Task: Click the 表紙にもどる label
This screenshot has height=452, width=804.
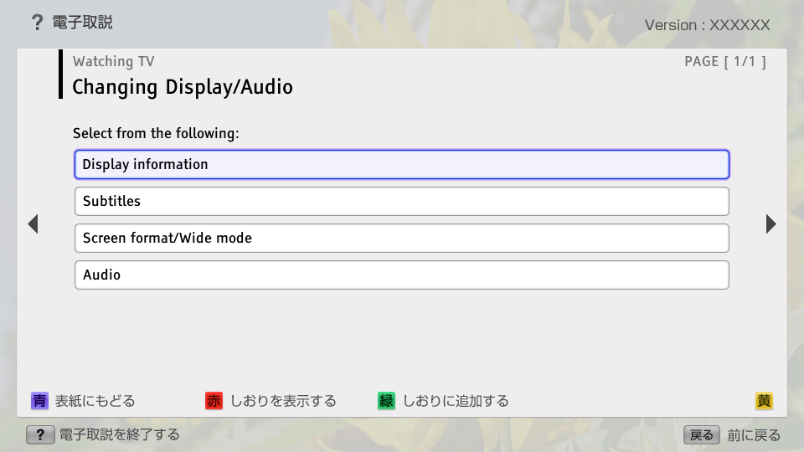Action: click(95, 401)
